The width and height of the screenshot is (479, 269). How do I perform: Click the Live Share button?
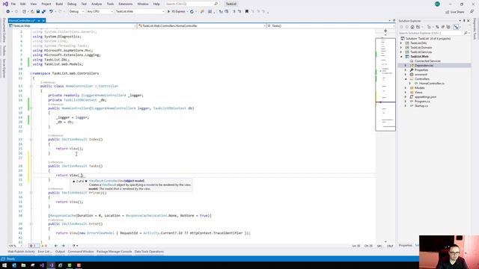pos(455,12)
